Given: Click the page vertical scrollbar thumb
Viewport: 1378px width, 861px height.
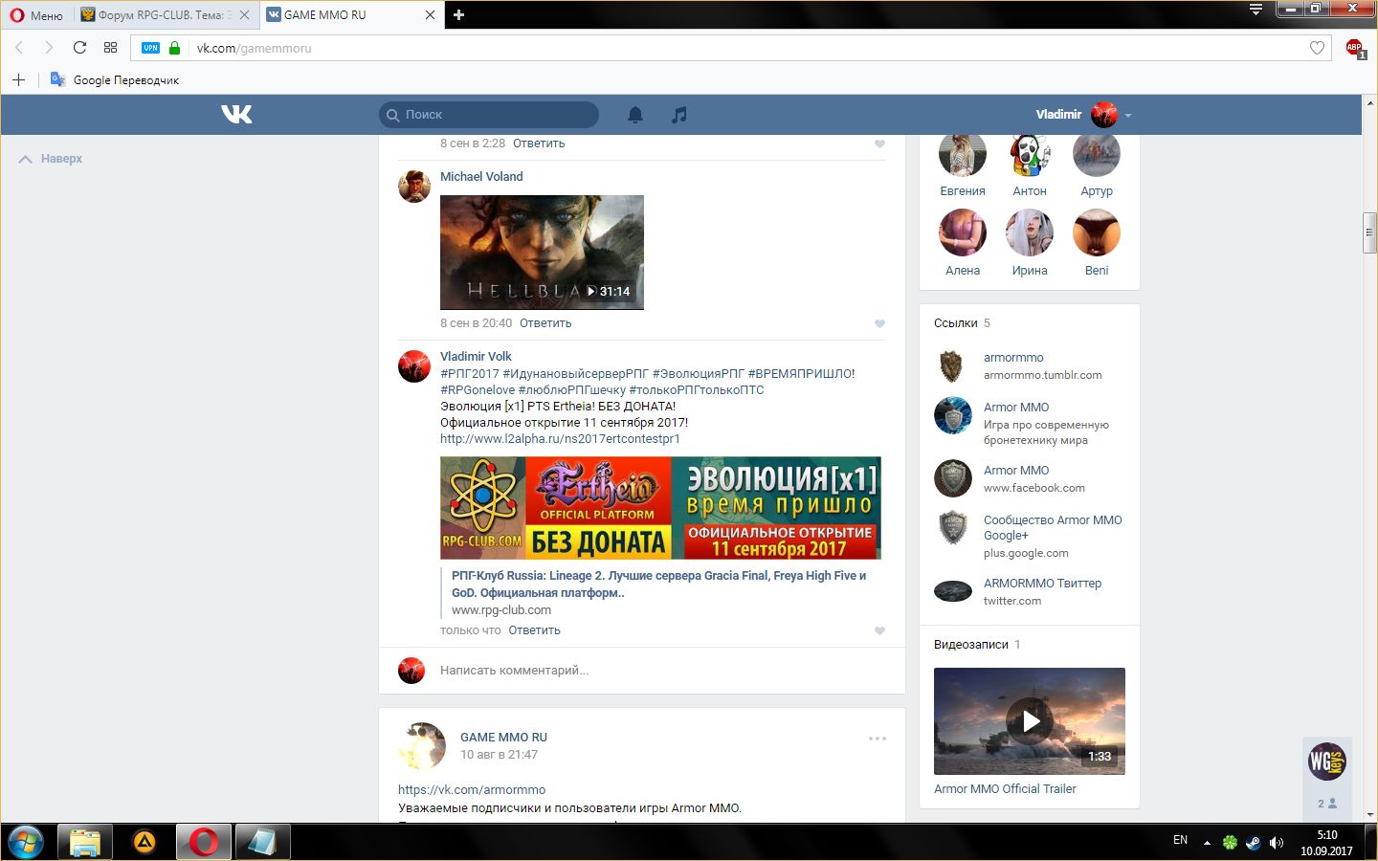Looking at the screenshot, I should click(1369, 233).
